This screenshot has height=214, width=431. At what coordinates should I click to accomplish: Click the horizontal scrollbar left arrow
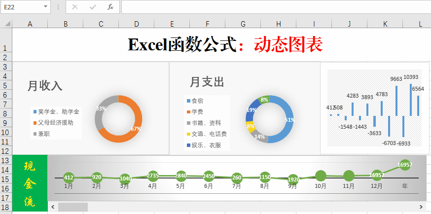[x=53, y=207]
